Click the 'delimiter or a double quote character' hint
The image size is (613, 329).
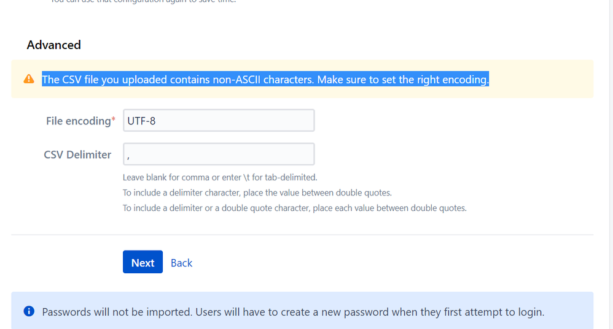pyautogui.click(x=295, y=208)
